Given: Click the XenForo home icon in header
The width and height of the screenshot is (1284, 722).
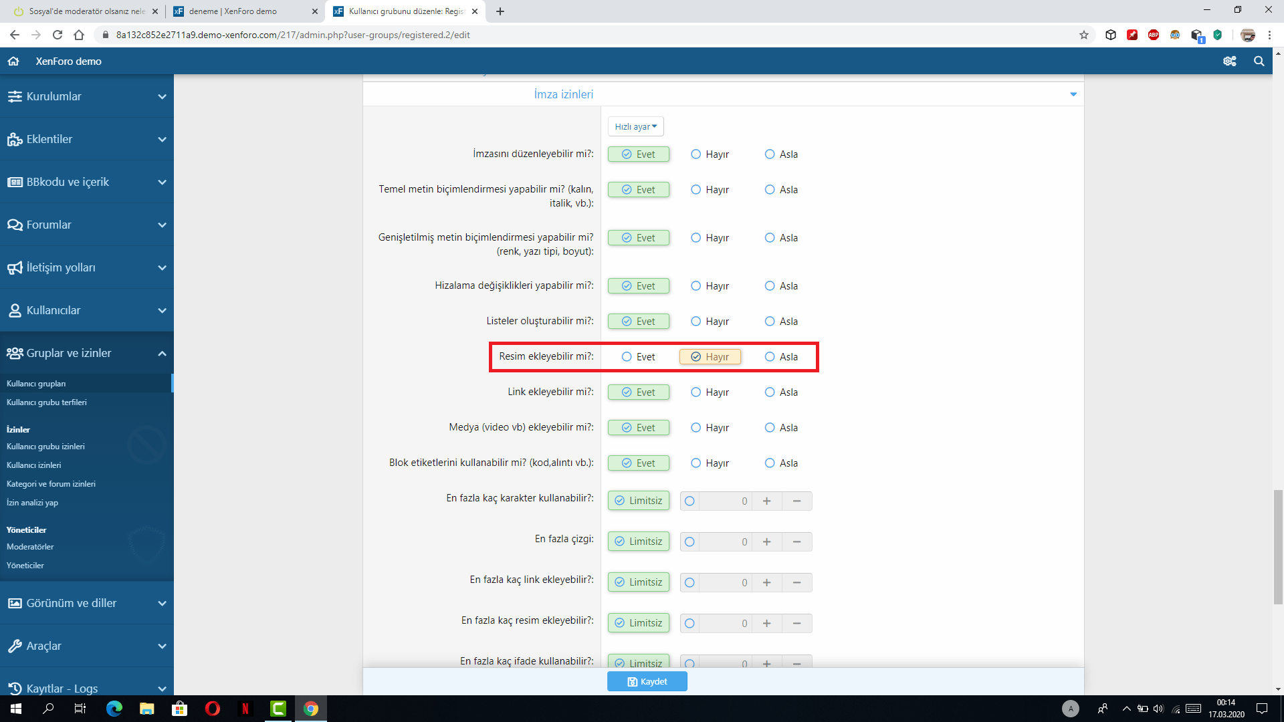Looking at the screenshot, I should (x=13, y=61).
